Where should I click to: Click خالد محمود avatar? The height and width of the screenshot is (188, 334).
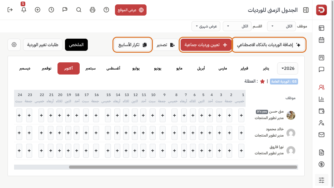point(291,133)
